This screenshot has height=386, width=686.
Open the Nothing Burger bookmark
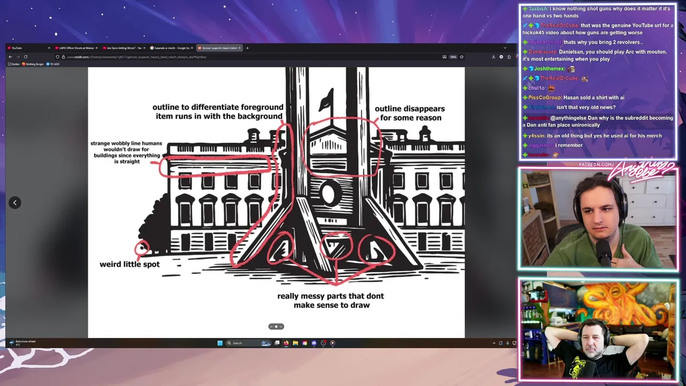click(33, 64)
